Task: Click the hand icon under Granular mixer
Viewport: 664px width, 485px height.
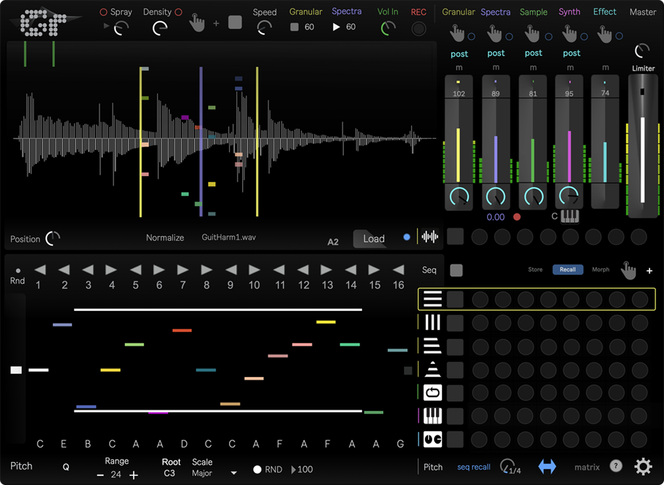Action: [x=457, y=34]
